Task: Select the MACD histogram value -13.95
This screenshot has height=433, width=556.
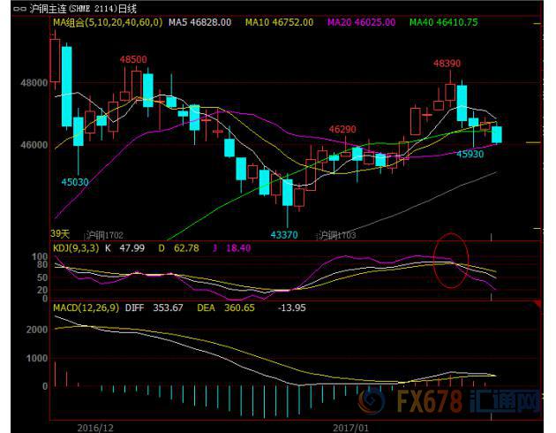Action: [x=292, y=308]
